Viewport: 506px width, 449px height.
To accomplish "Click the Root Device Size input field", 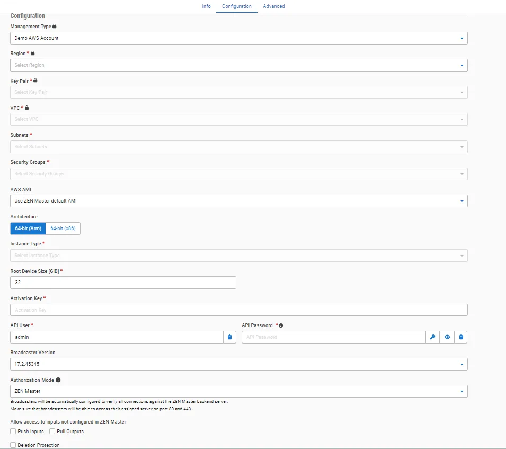I will coord(123,283).
